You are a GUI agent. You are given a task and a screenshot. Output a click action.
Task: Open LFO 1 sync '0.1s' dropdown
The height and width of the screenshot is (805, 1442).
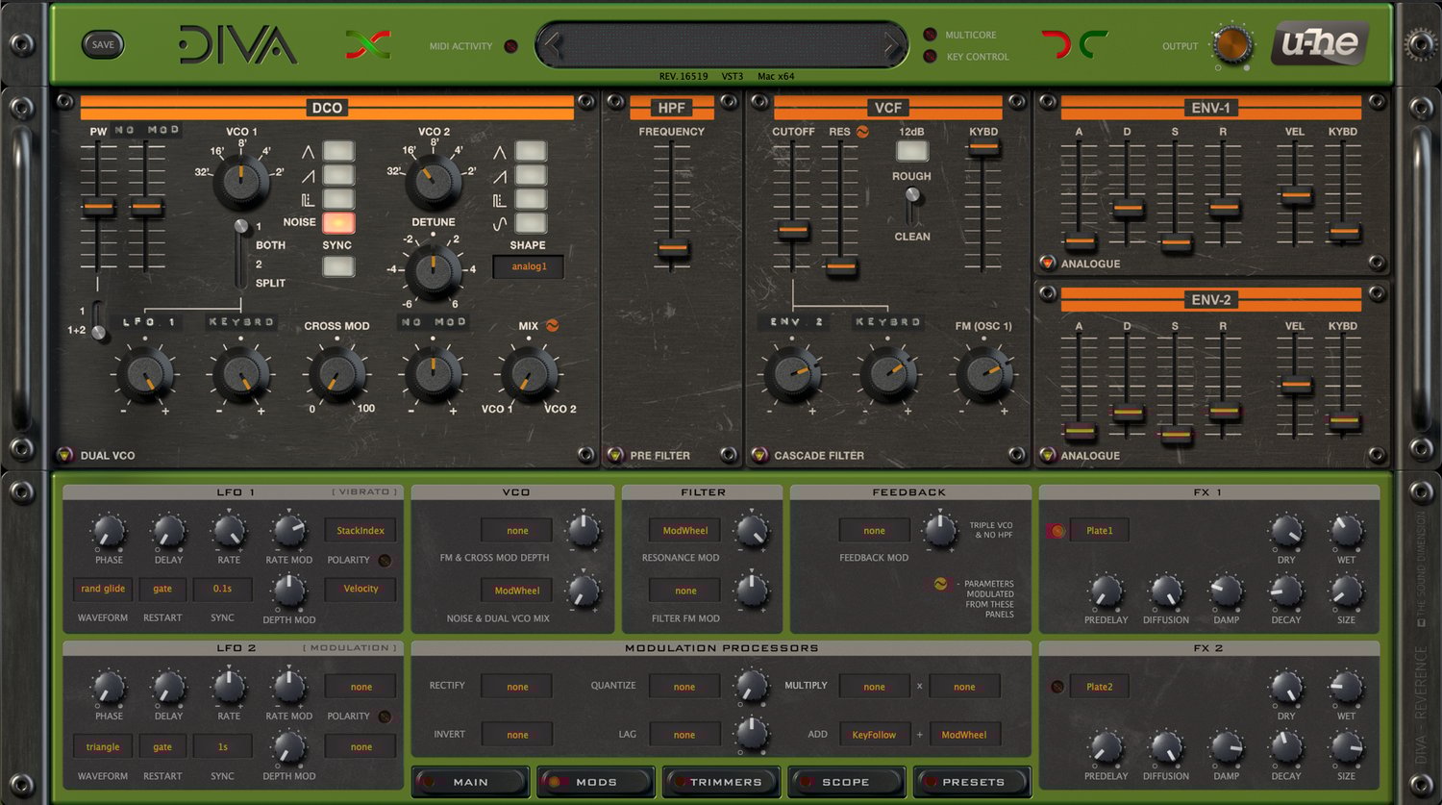pos(222,589)
